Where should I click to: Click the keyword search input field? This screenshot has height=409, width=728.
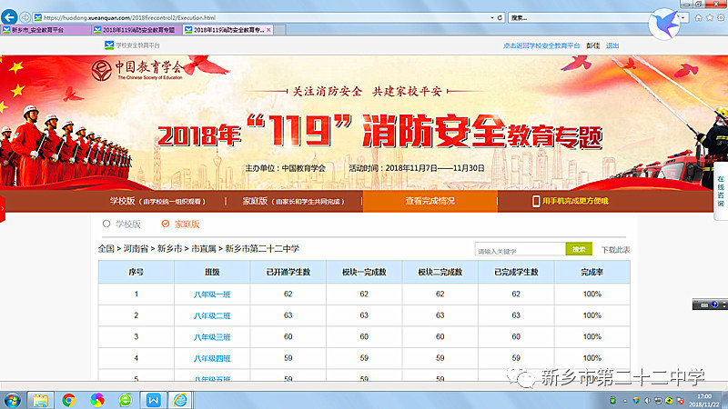click(520, 250)
